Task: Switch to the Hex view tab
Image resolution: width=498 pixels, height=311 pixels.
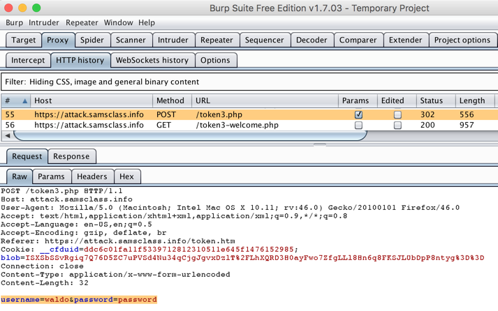Action: pos(126,176)
